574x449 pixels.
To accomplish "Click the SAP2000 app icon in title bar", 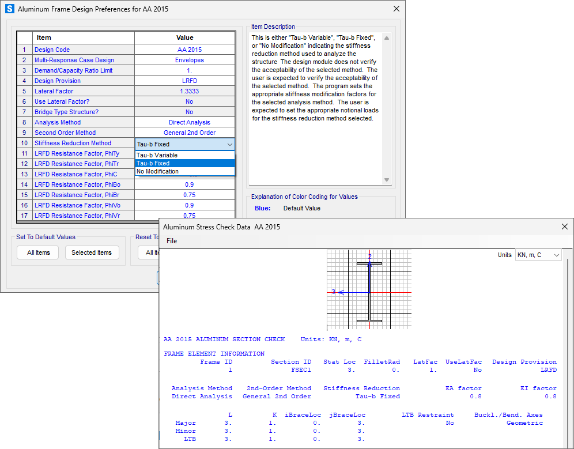I will point(10,9).
